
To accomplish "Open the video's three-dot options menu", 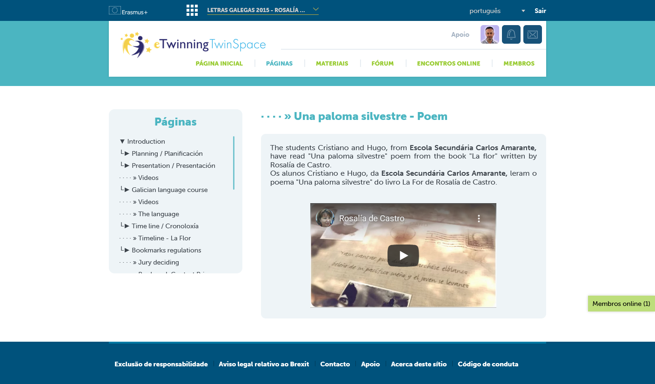I will [x=478, y=218].
